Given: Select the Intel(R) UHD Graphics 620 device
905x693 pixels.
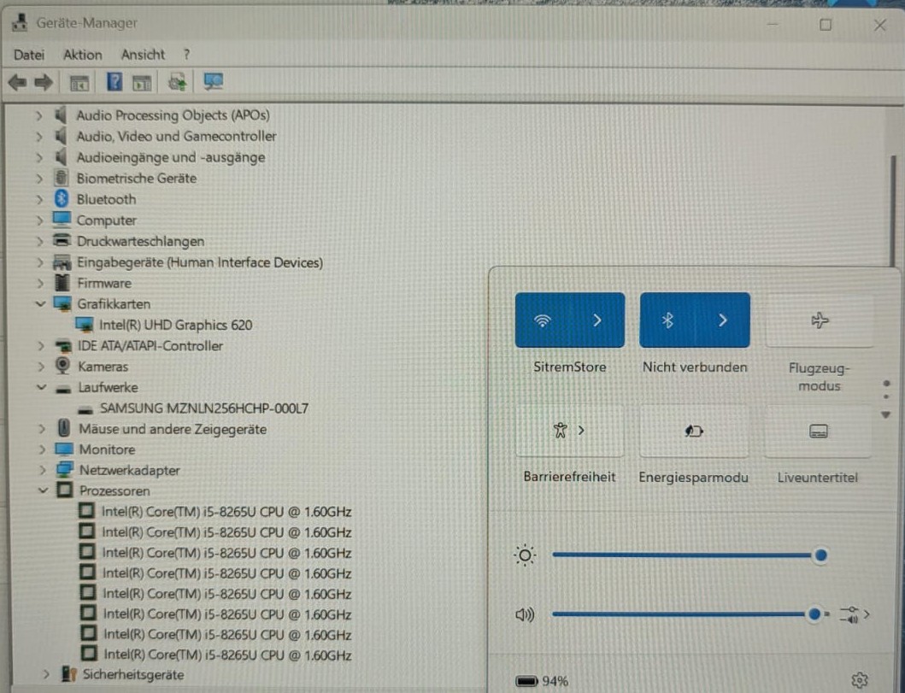Looking at the screenshot, I should click(175, 325).
